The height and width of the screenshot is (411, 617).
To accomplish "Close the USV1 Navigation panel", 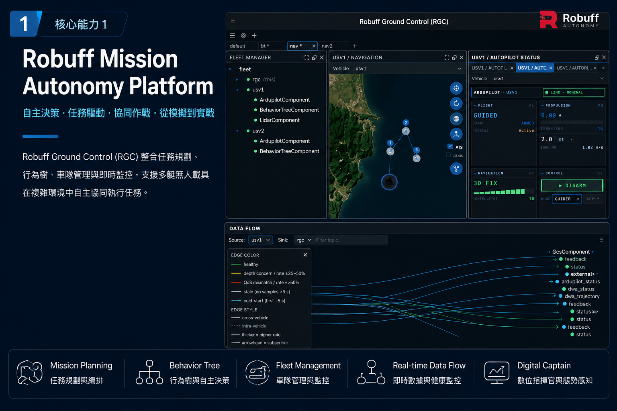I will coord(462,57).
